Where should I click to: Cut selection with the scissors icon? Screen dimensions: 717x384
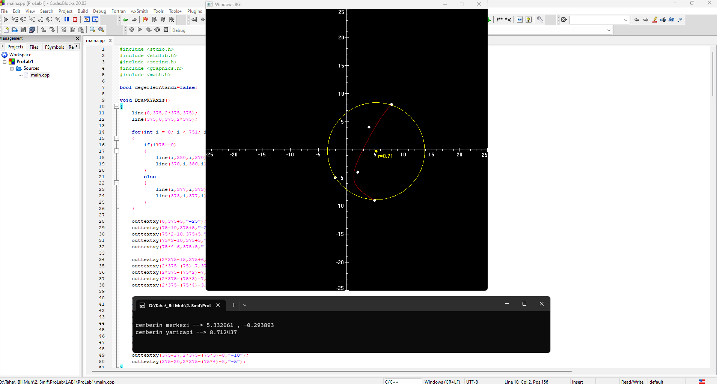click(64, 30)
